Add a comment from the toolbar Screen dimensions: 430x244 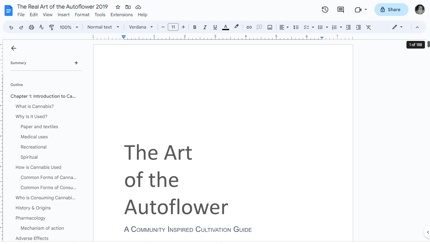point(259,27)
